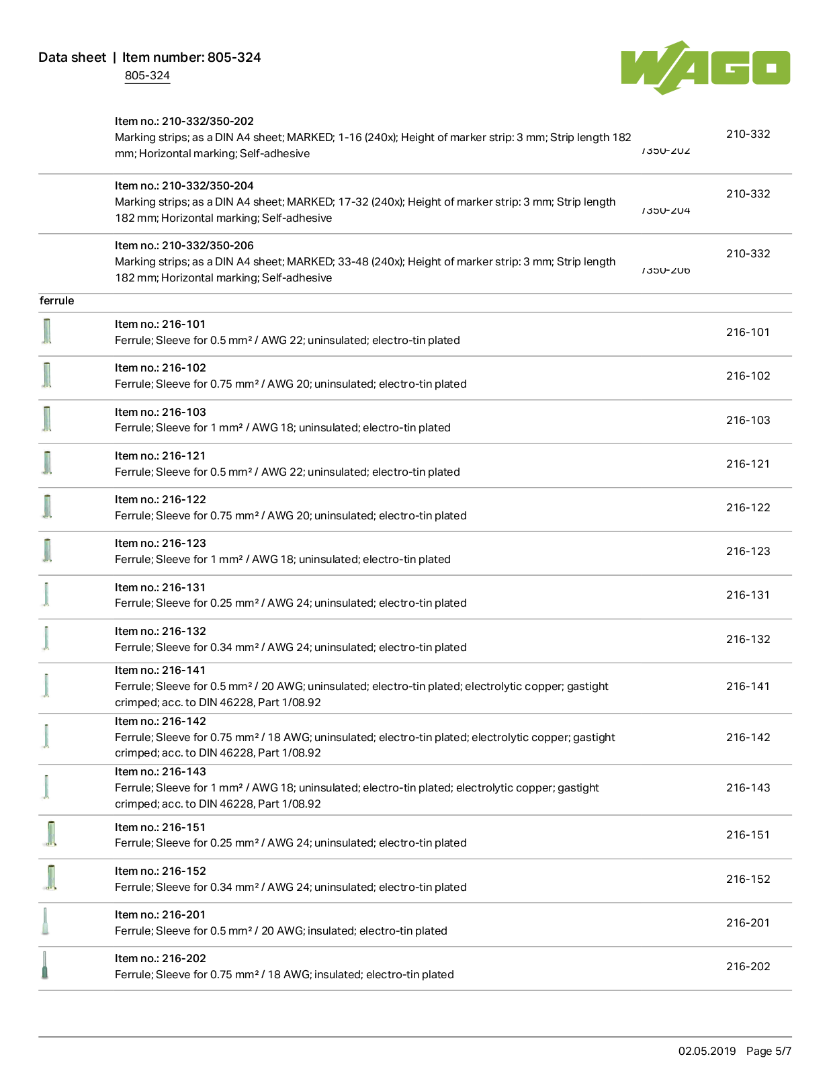Select the 'Item no.: 216-122' heading
This screenshot has height=1075, width=831.
coord(161,499)
